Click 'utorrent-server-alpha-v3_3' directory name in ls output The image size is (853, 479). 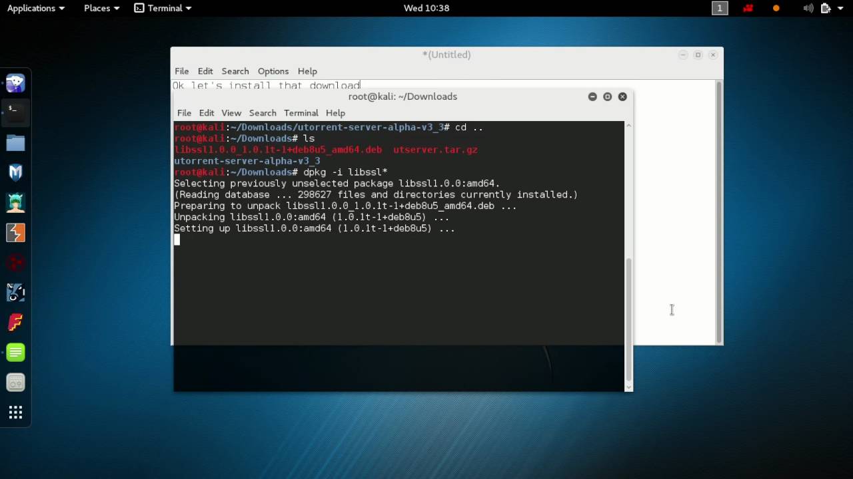[x=247, y=161]
